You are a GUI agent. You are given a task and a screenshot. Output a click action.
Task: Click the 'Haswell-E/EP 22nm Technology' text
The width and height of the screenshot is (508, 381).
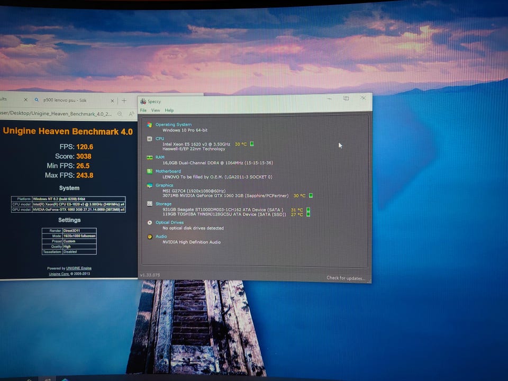[194, 149]
